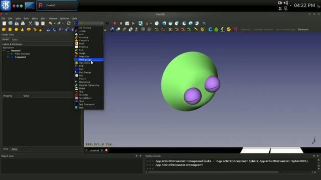Click the FreeCAD taskbar entry
The height and width of the screenshot is (180, 321).
pos(57,5)
